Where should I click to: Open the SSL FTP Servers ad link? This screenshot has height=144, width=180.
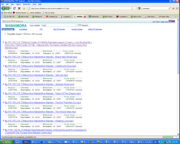click(x=59, y=29)
